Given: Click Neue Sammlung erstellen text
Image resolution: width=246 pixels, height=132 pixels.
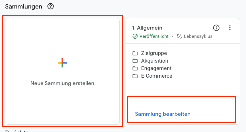Looking at the screenshot, I should tap(62, 83).
